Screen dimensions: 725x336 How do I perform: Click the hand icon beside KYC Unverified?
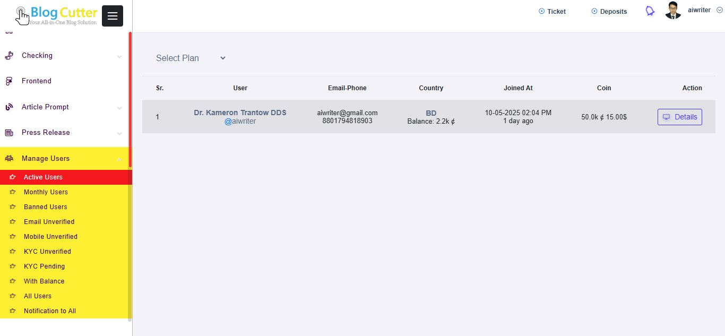click(13, 252)
